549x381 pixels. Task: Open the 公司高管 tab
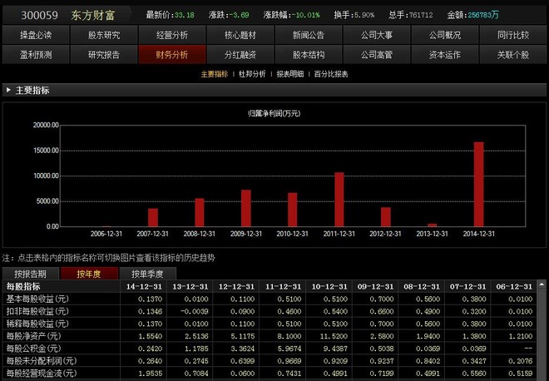click(377, 55)
